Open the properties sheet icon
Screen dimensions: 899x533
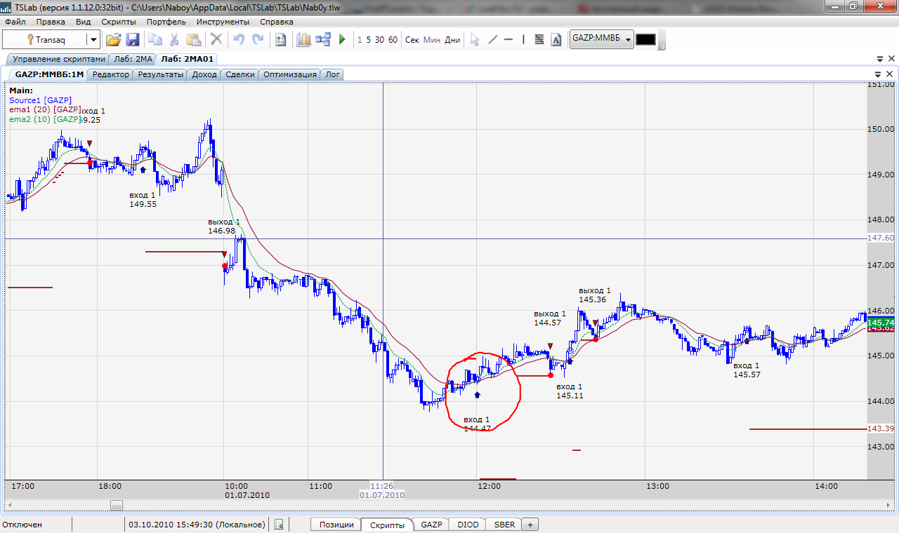click(281, 39)
